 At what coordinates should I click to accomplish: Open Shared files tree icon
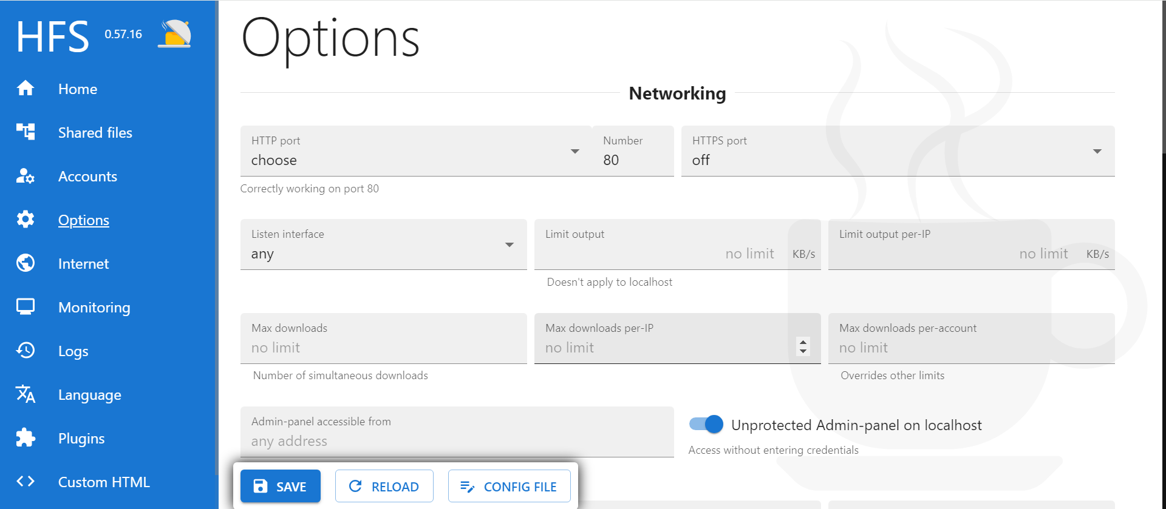pyautogui.click(x=26, y=132)
